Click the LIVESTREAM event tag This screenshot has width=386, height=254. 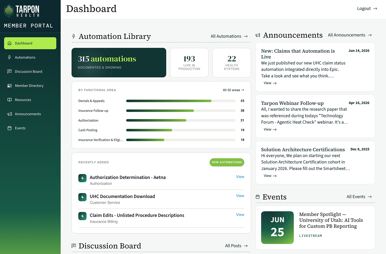coord(310,236)
